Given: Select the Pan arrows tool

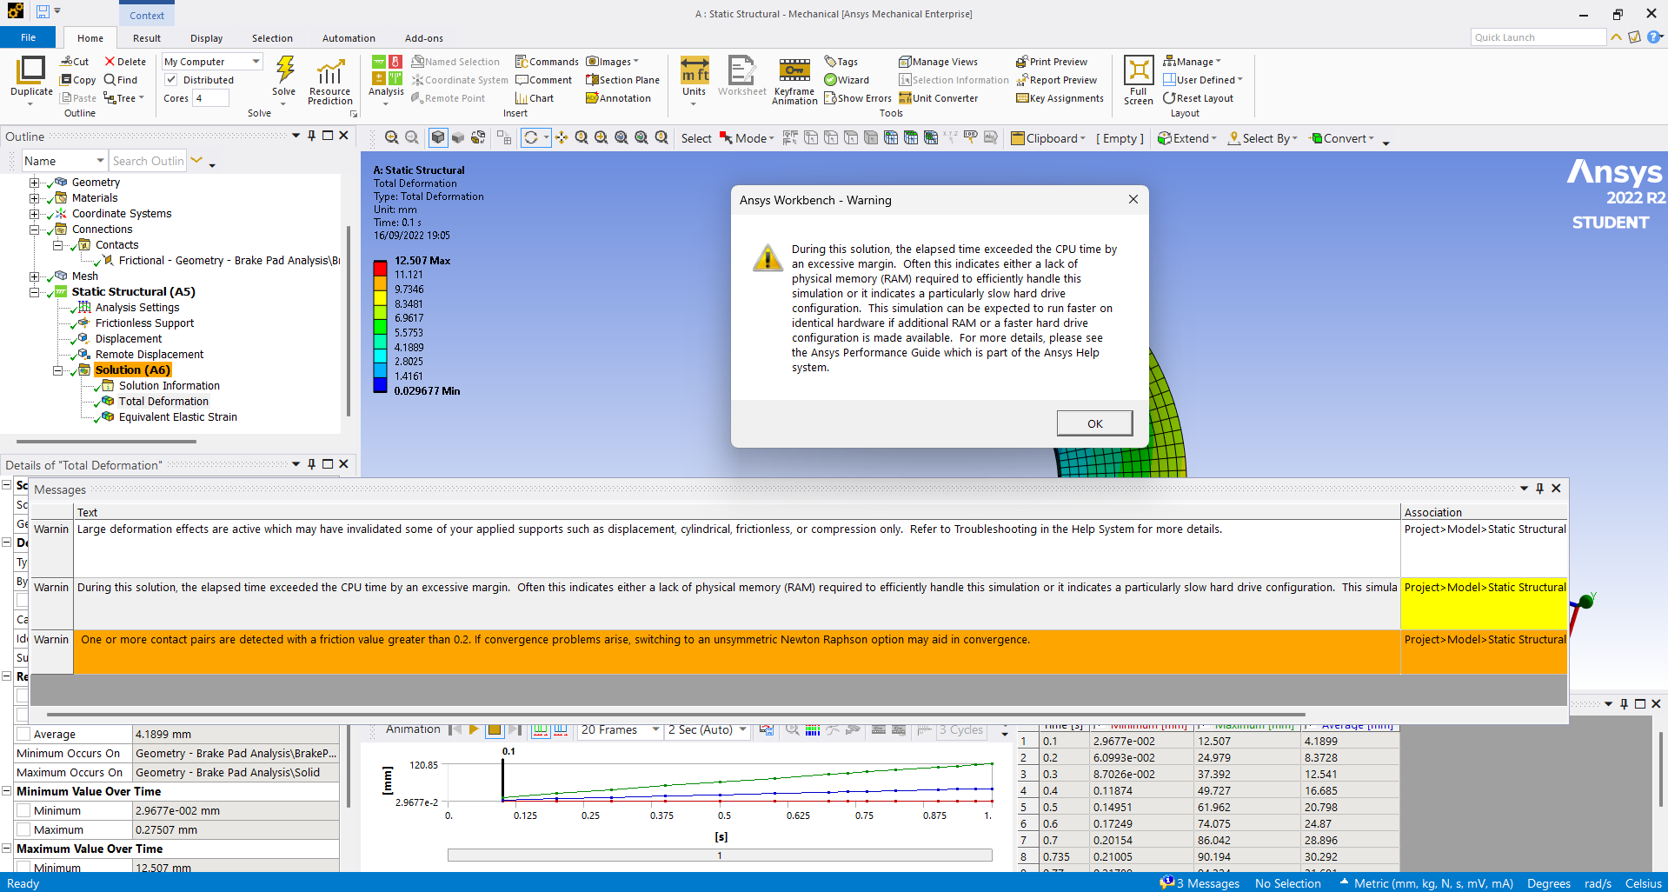Looking at the screenshot, I should click(562, 138).
